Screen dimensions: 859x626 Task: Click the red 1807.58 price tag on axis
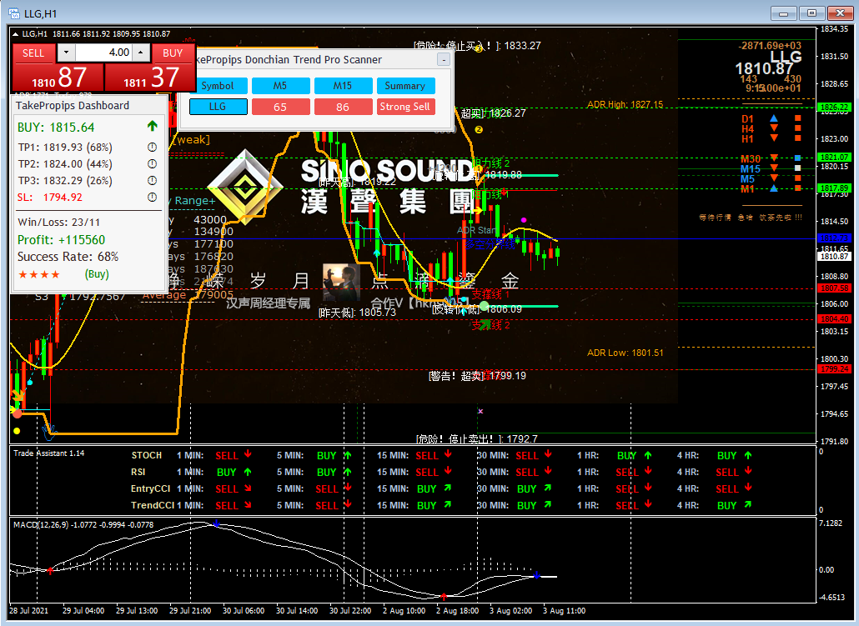(x=834, y=288)
